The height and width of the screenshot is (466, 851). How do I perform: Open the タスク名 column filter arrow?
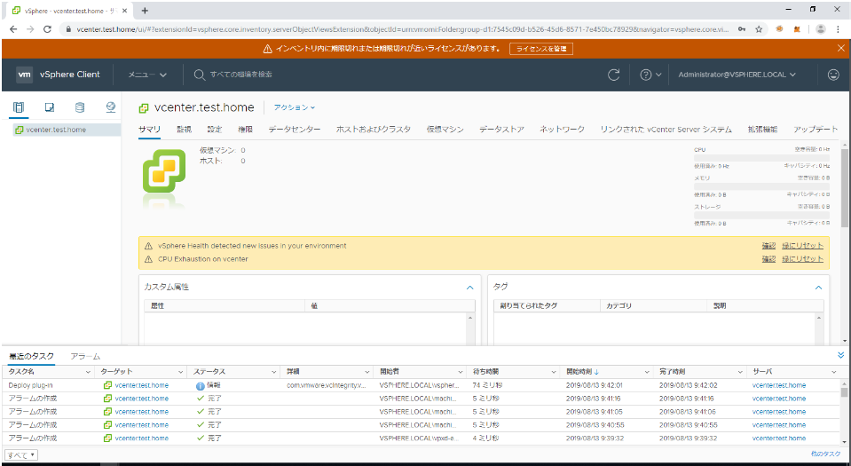tap(88, 372)
